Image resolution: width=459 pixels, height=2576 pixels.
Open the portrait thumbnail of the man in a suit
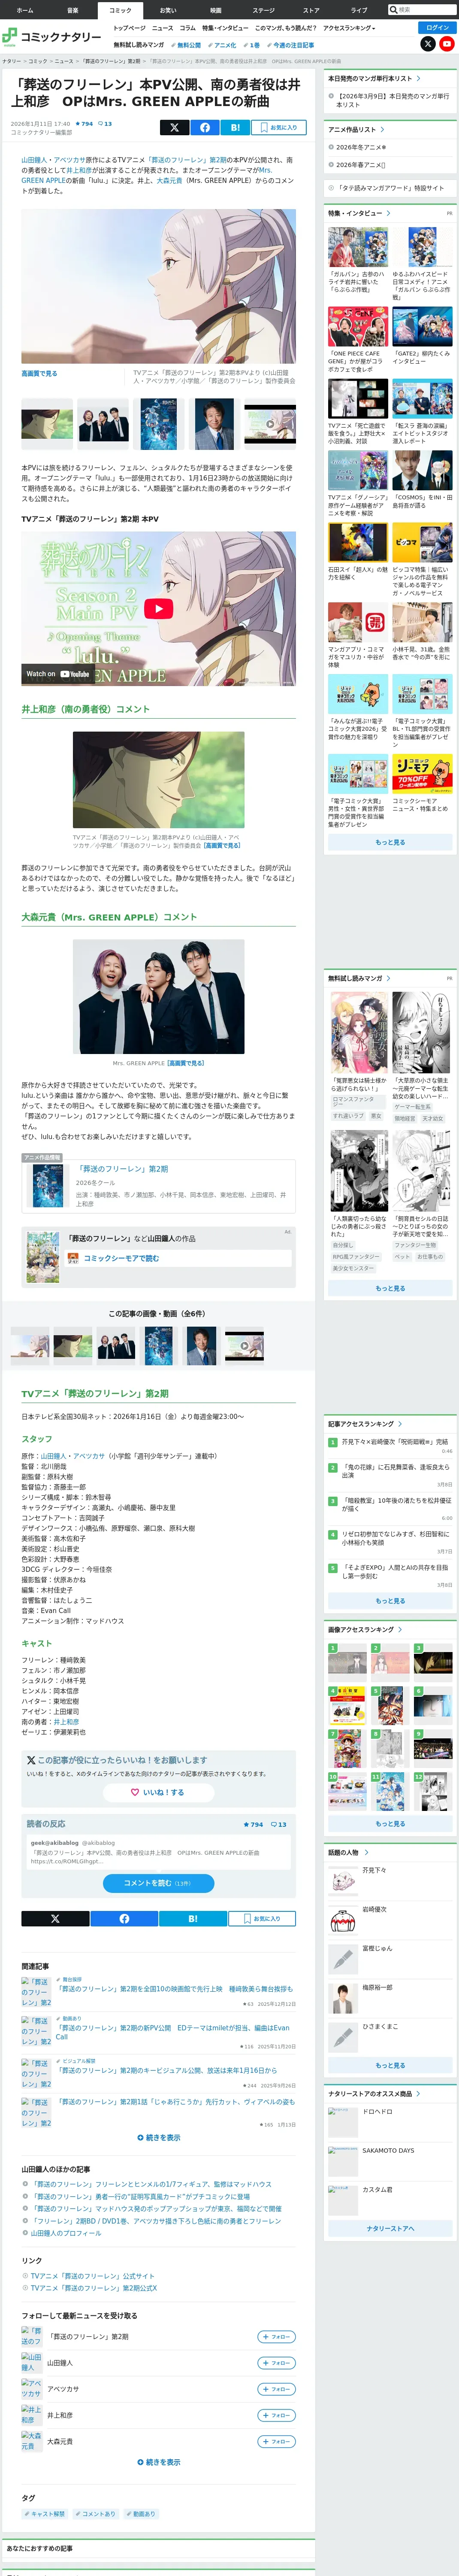pos(214,424)
